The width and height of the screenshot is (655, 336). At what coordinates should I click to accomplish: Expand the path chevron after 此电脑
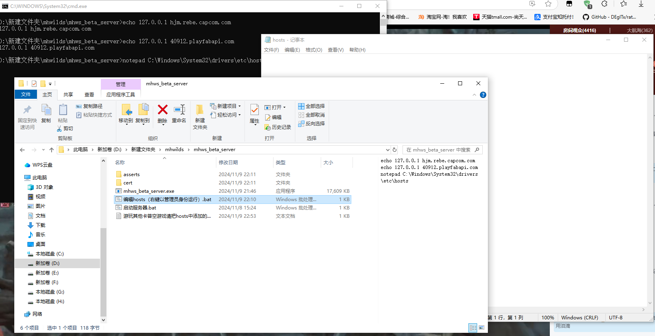pyautogui.click(x=93, y=150)
